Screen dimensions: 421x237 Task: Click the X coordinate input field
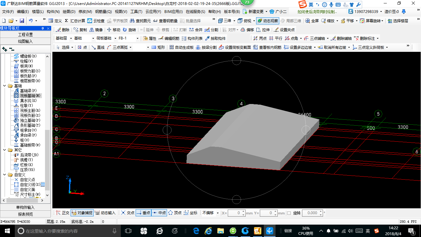(236, 213)
